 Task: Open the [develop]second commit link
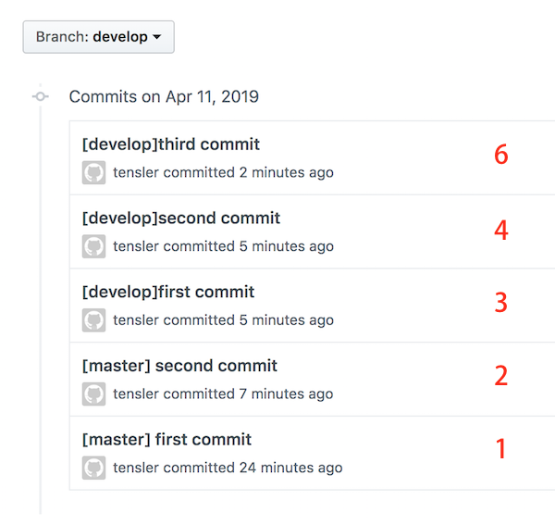click(x=181, y=218)
